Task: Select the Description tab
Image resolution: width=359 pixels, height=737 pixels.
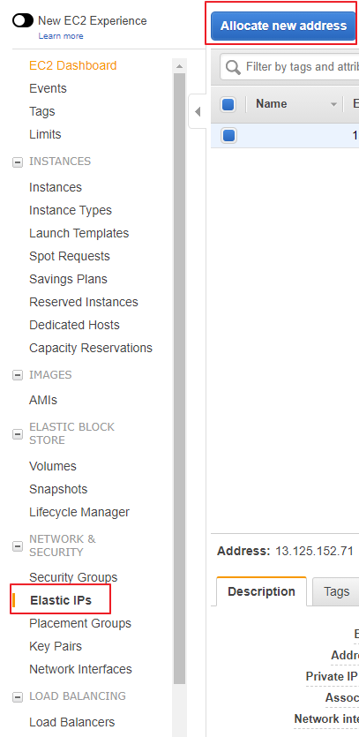Action: [x=261, y=591]
